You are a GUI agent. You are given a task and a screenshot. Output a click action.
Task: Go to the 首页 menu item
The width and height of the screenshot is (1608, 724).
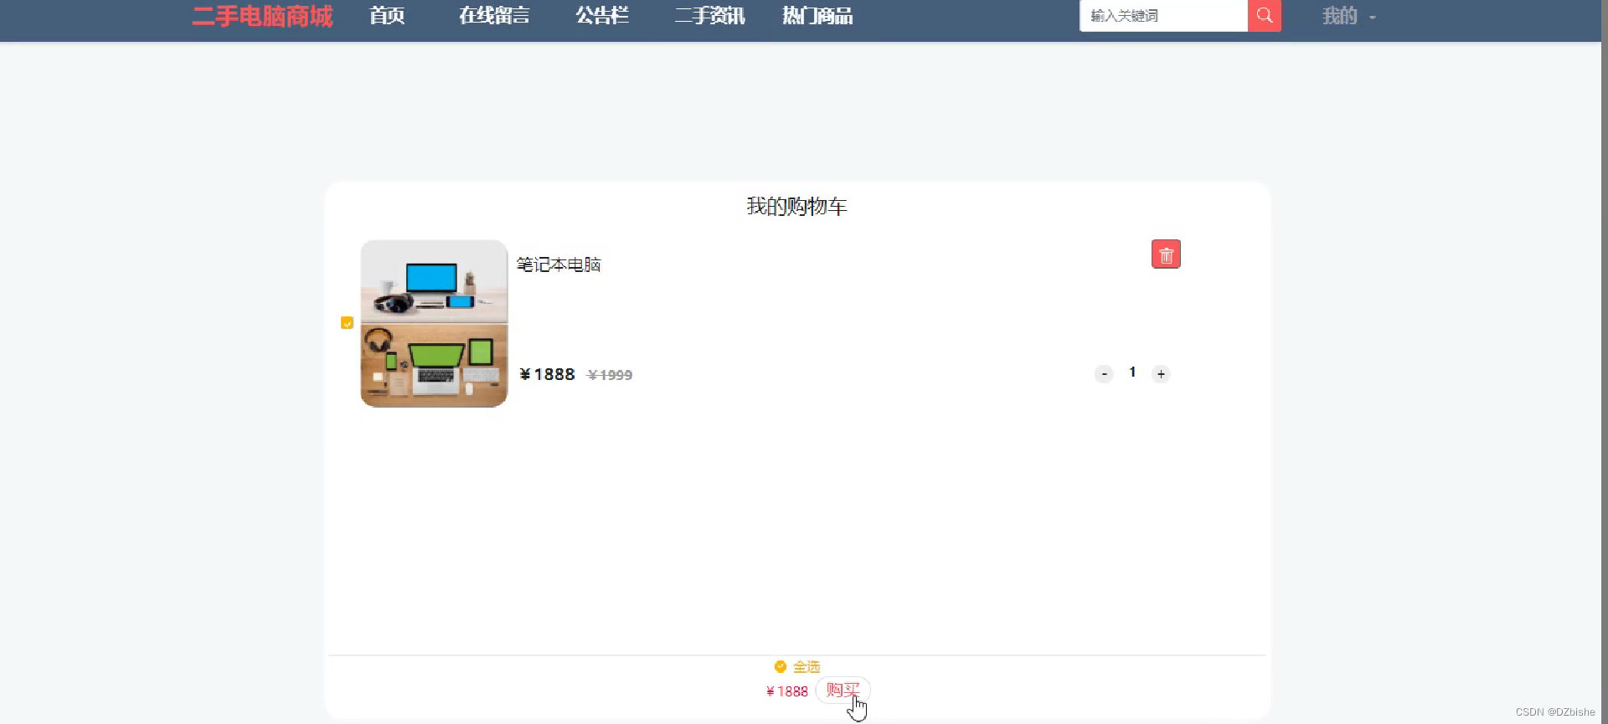[x=387, y=16]
